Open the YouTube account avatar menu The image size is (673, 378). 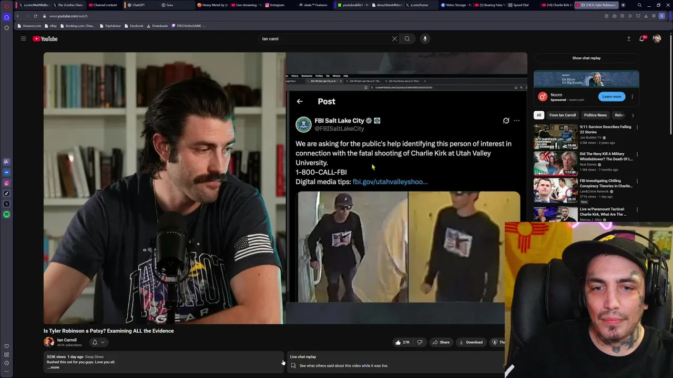[657, 38]
